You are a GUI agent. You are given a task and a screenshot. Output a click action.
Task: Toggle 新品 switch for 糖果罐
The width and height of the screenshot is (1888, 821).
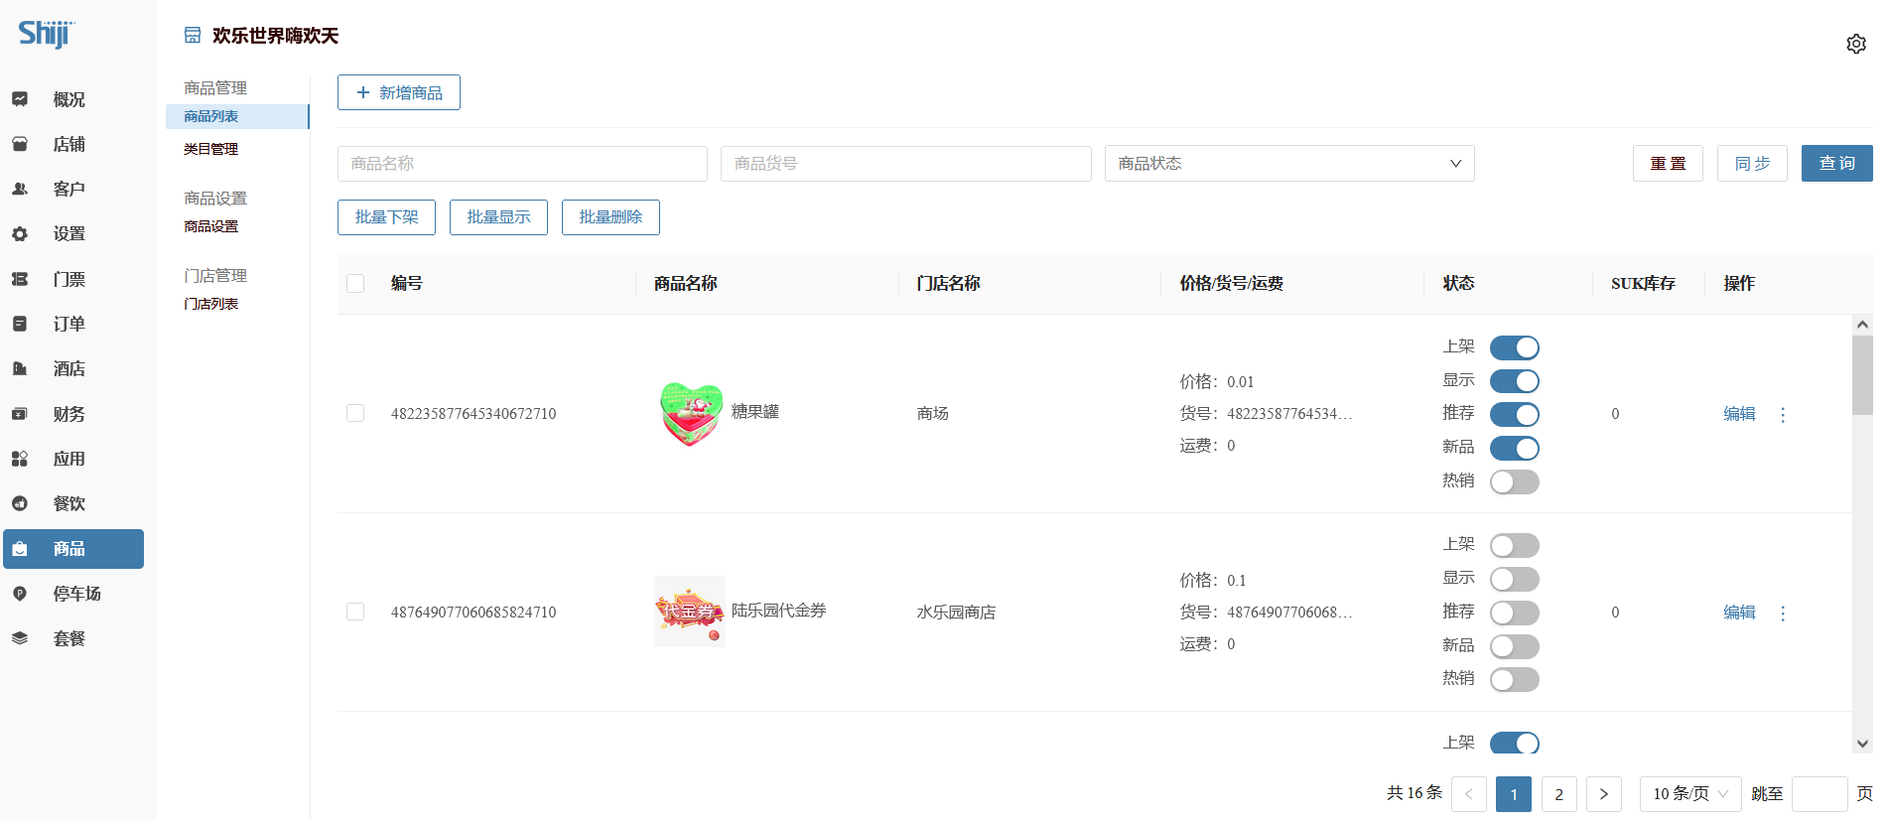[x=1515, y=449]
